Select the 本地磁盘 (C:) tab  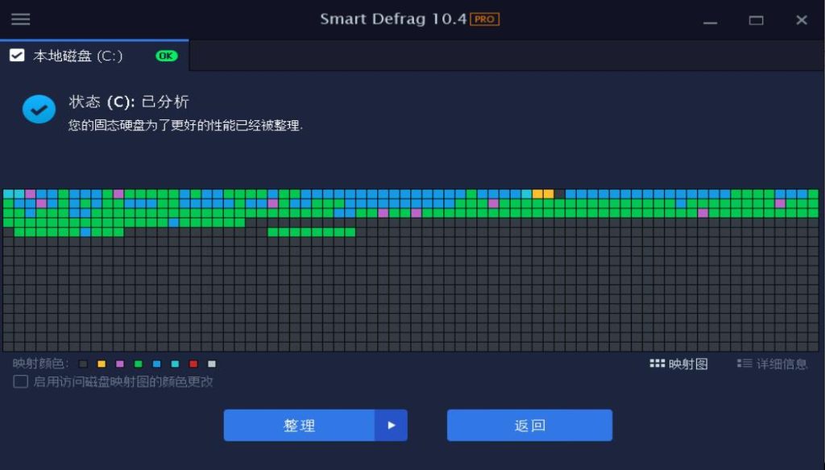point(95,56)
